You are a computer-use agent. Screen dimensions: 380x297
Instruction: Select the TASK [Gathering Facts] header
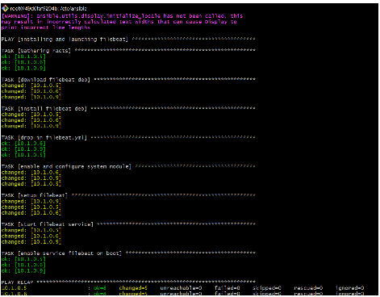(128, 51)
